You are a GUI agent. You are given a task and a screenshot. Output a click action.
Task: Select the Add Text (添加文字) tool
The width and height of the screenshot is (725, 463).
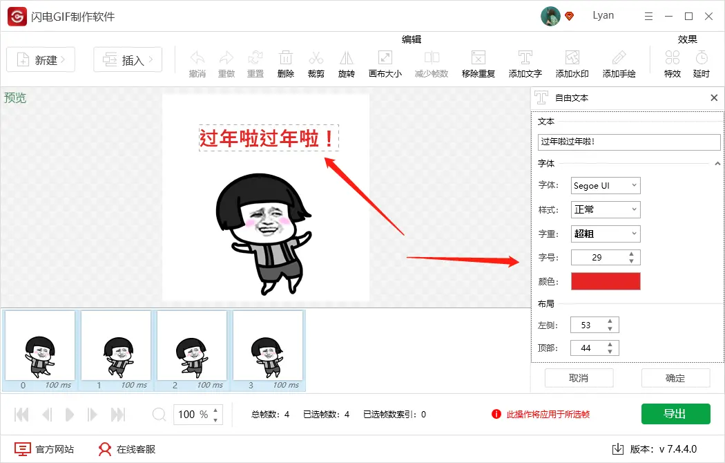pos(525,64)
